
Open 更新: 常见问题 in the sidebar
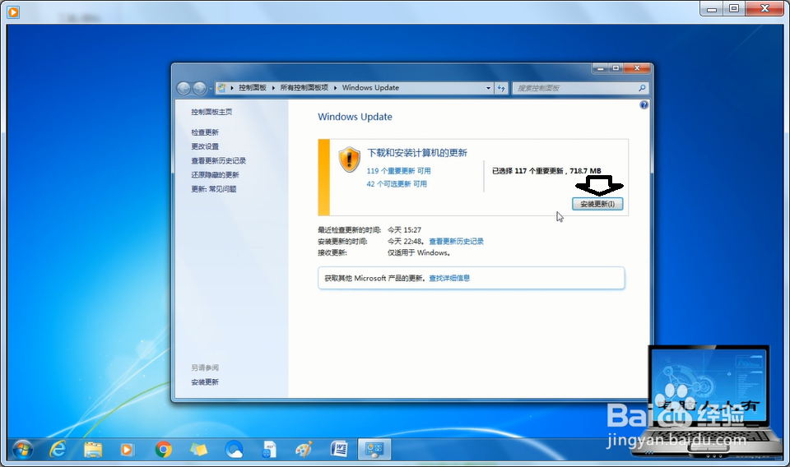[x=214, y=189]
